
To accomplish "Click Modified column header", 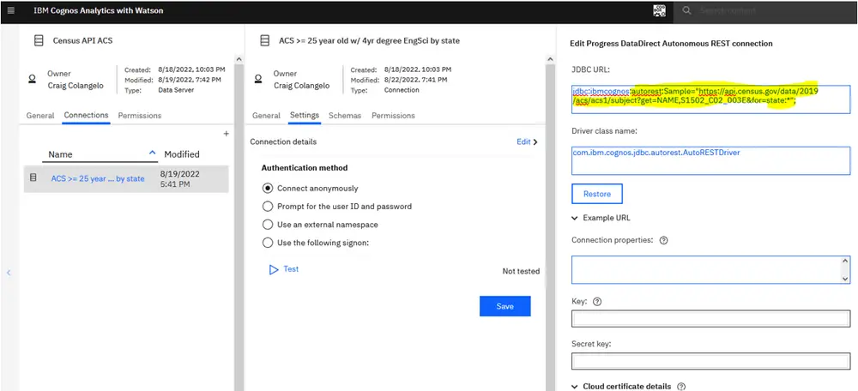I will pyautogui.click(x=182, y=154).
